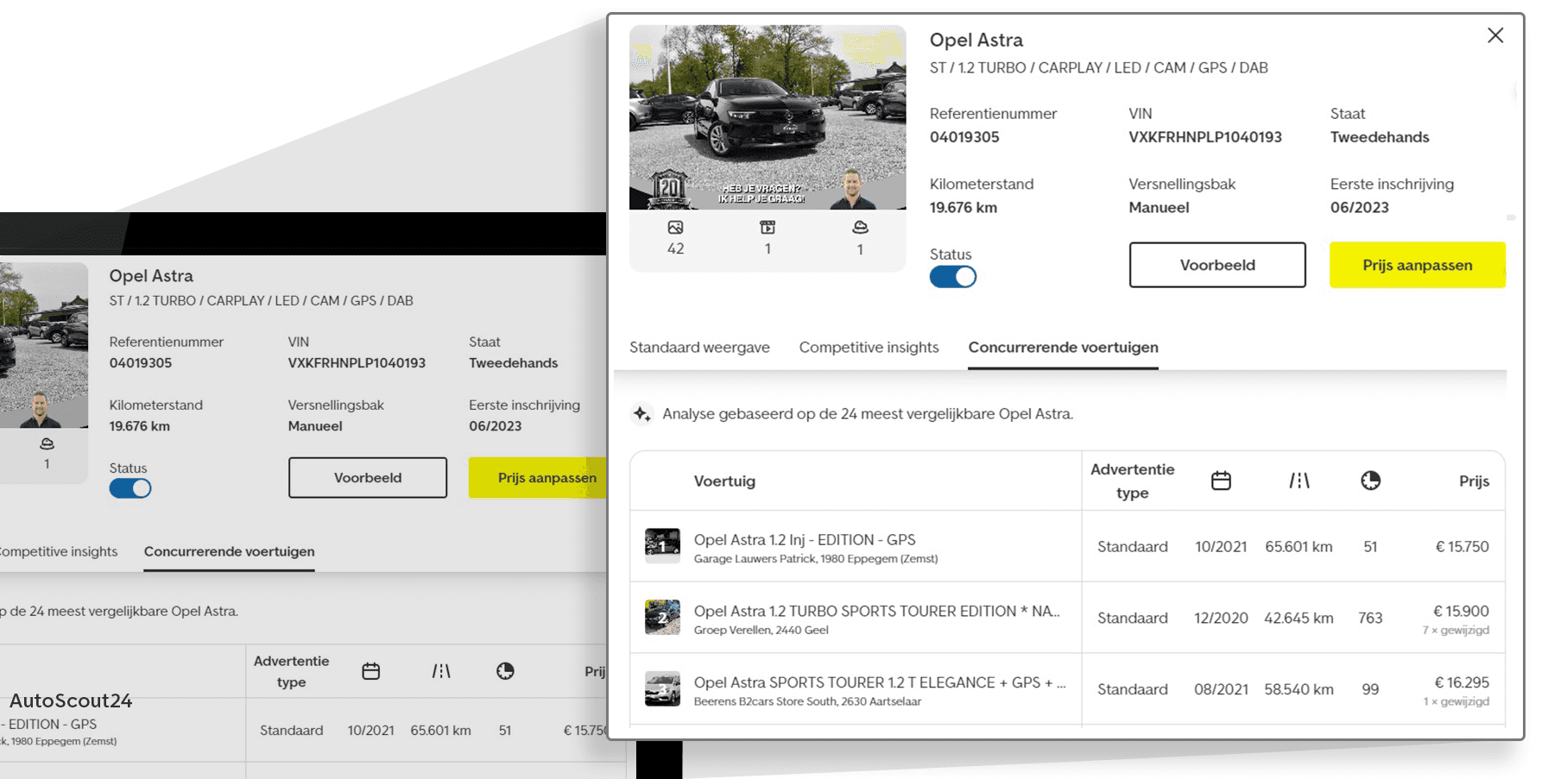Open the video count icon in popup

(768, 228)
